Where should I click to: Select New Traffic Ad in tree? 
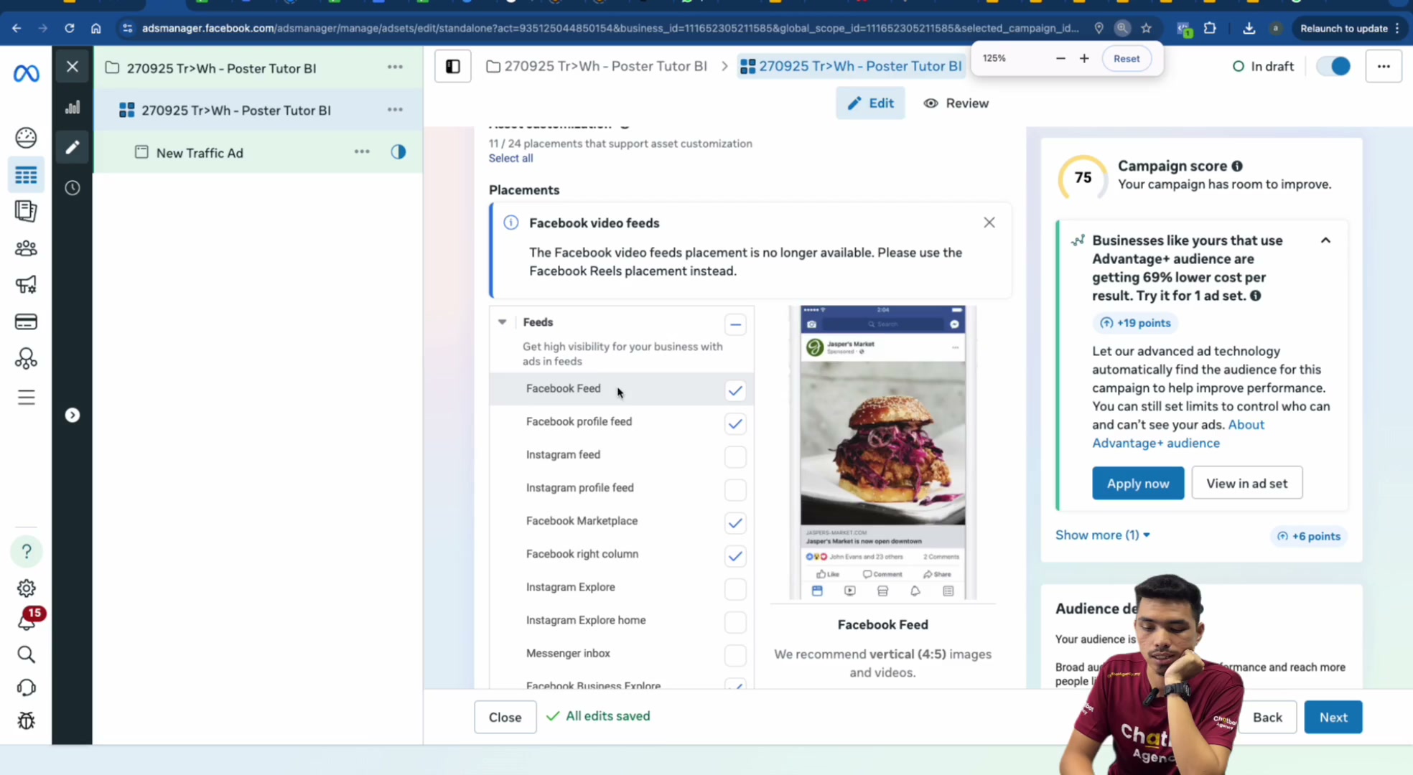(x=200, y=153)
